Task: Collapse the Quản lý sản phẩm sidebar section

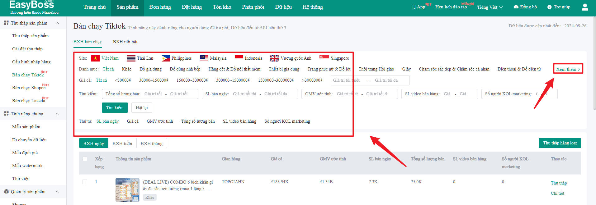Action: pos(57,192)
